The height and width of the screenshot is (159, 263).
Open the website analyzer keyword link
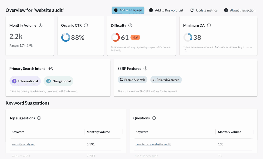[x=23, y=144]
